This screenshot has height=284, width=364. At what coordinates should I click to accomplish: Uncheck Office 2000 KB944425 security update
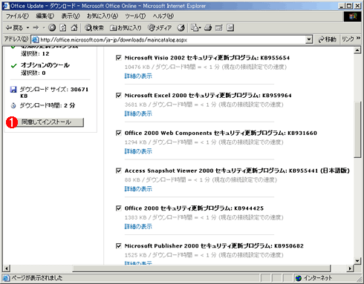point(119,208)
